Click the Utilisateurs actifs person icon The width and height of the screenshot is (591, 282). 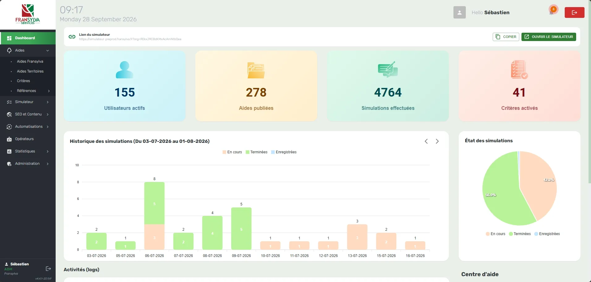125,70
